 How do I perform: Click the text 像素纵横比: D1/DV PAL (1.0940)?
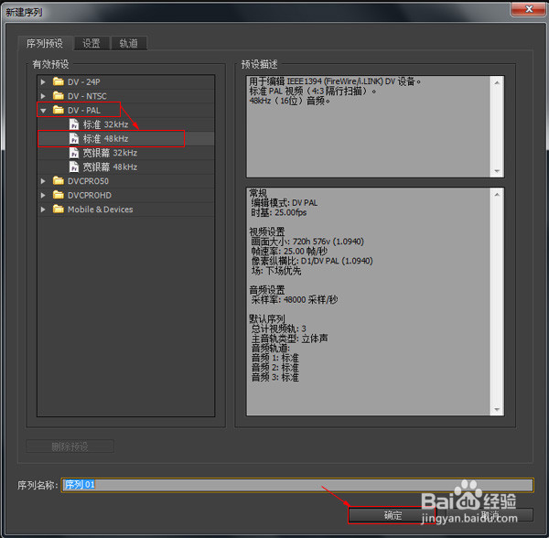[x=312, y=261]
